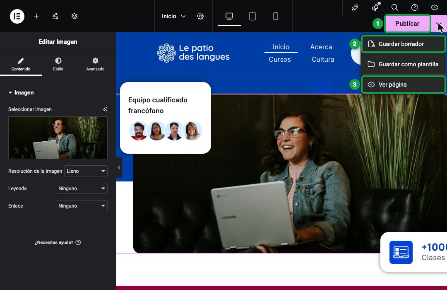
Task: Click the Elementor logo icon
Action: pyautogui.click(x=17, y=16)
